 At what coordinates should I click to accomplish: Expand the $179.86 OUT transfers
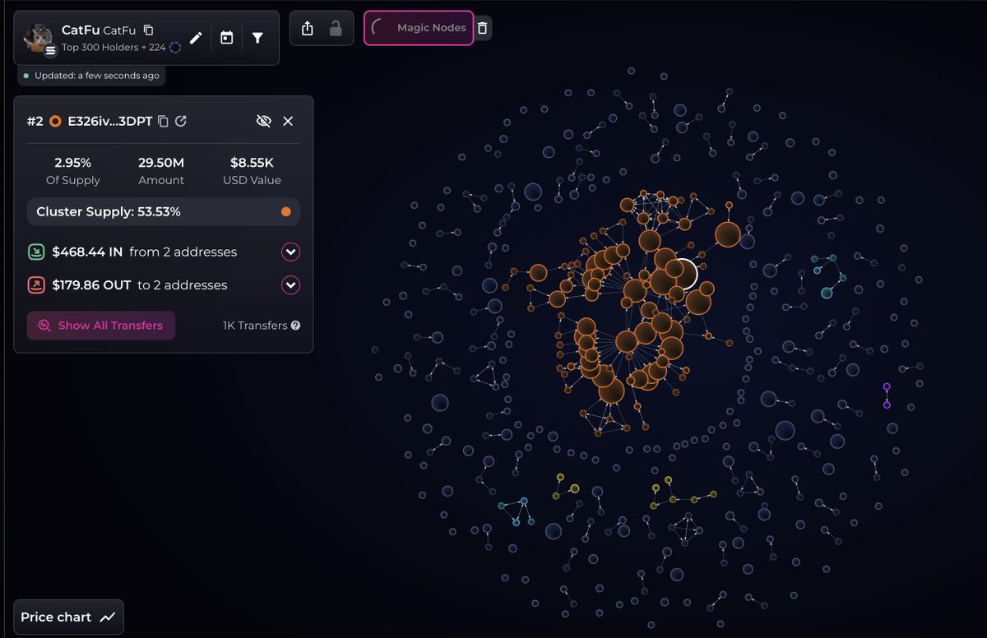tap(291, 285)
